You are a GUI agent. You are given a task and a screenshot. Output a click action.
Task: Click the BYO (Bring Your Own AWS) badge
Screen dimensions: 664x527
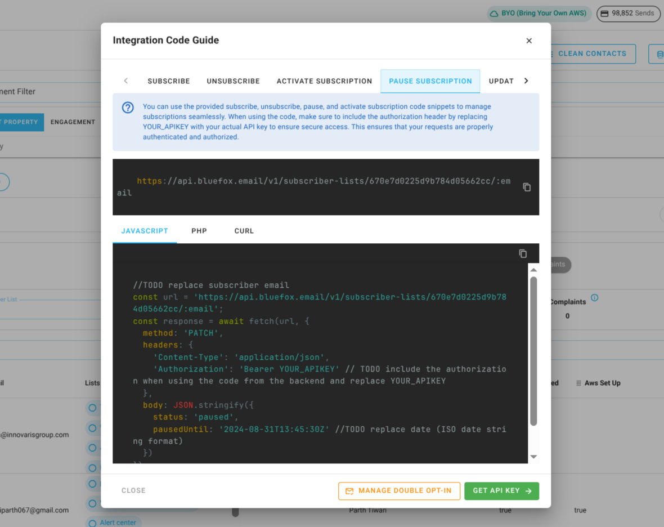pos(539,13)
